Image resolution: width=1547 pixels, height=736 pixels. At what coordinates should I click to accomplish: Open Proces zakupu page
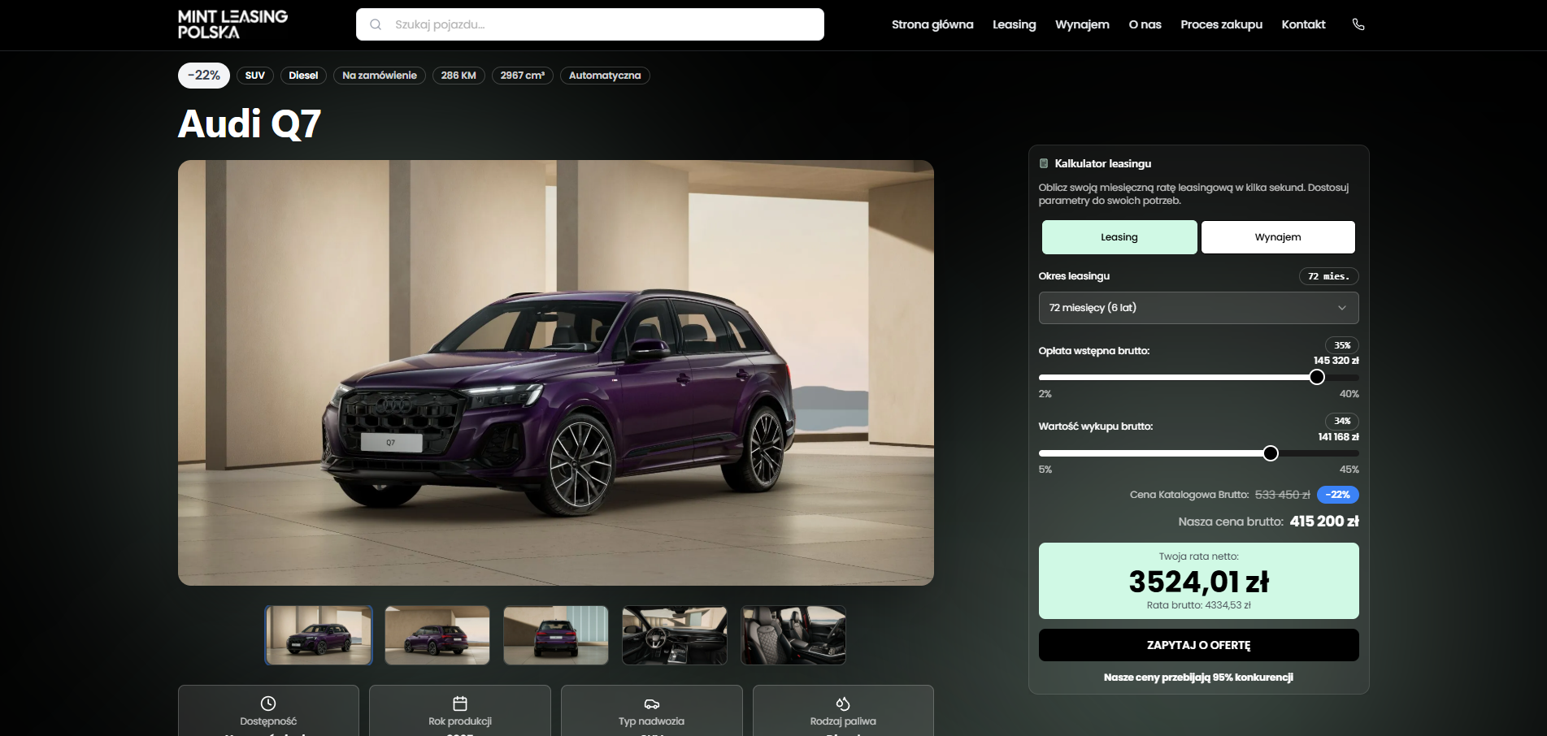tap(1221, 24)
